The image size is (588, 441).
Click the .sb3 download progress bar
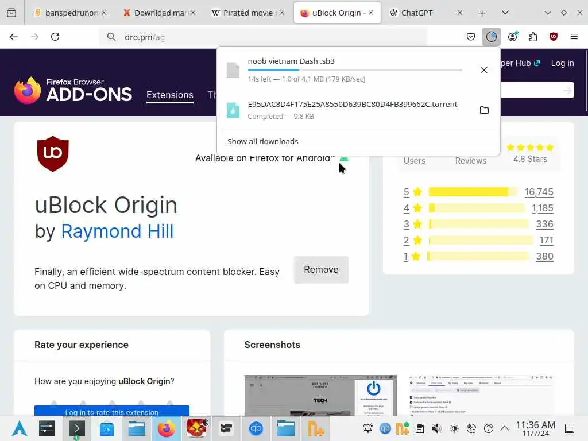[x=355, y=70]
